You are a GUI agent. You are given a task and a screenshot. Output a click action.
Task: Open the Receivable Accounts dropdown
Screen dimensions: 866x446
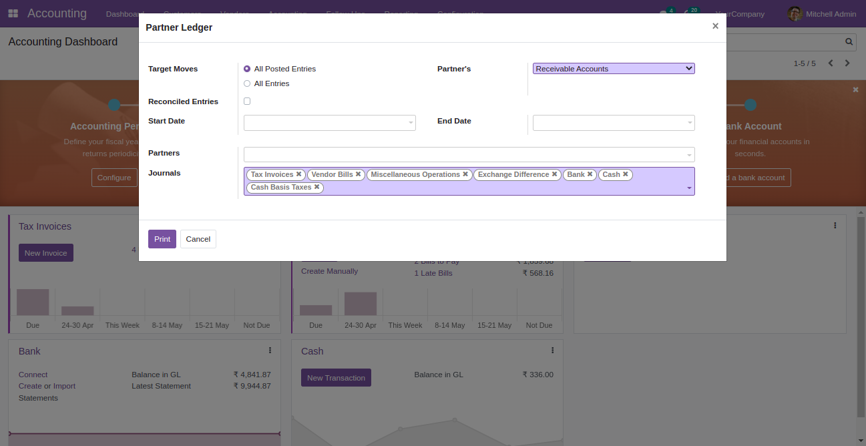(x=614, y=69)
